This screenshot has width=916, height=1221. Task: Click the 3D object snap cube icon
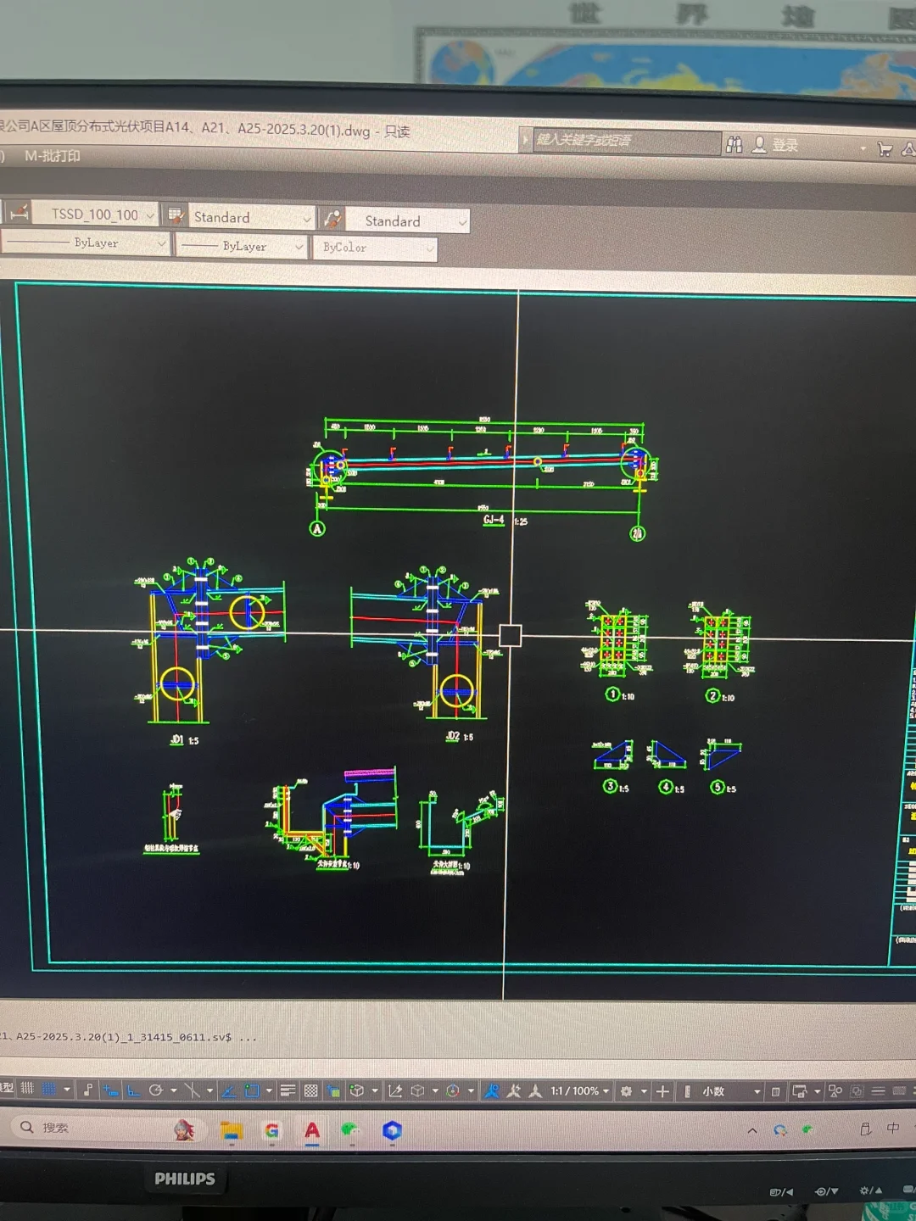(356, 1090)
